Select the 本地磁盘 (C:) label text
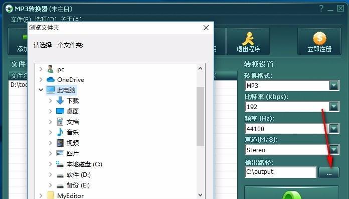The height and width of the screenshot is (199, 349). coord(84,164)
